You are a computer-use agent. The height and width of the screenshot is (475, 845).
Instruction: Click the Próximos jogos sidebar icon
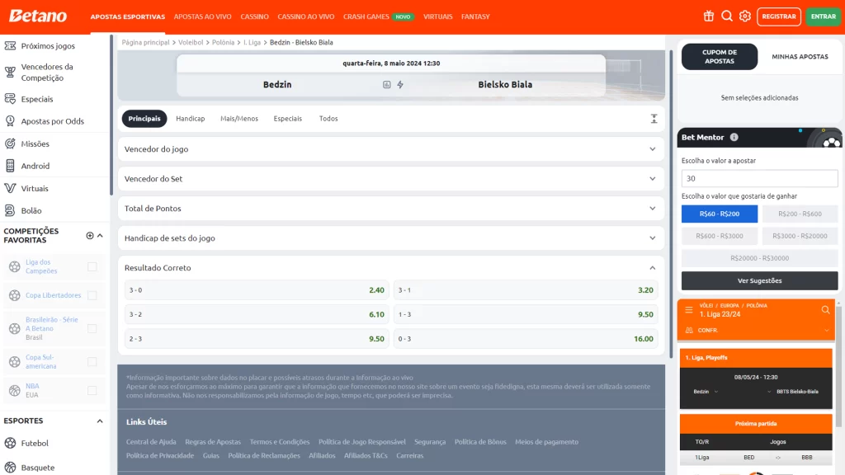pyautogui.click(x=10, y=46)
